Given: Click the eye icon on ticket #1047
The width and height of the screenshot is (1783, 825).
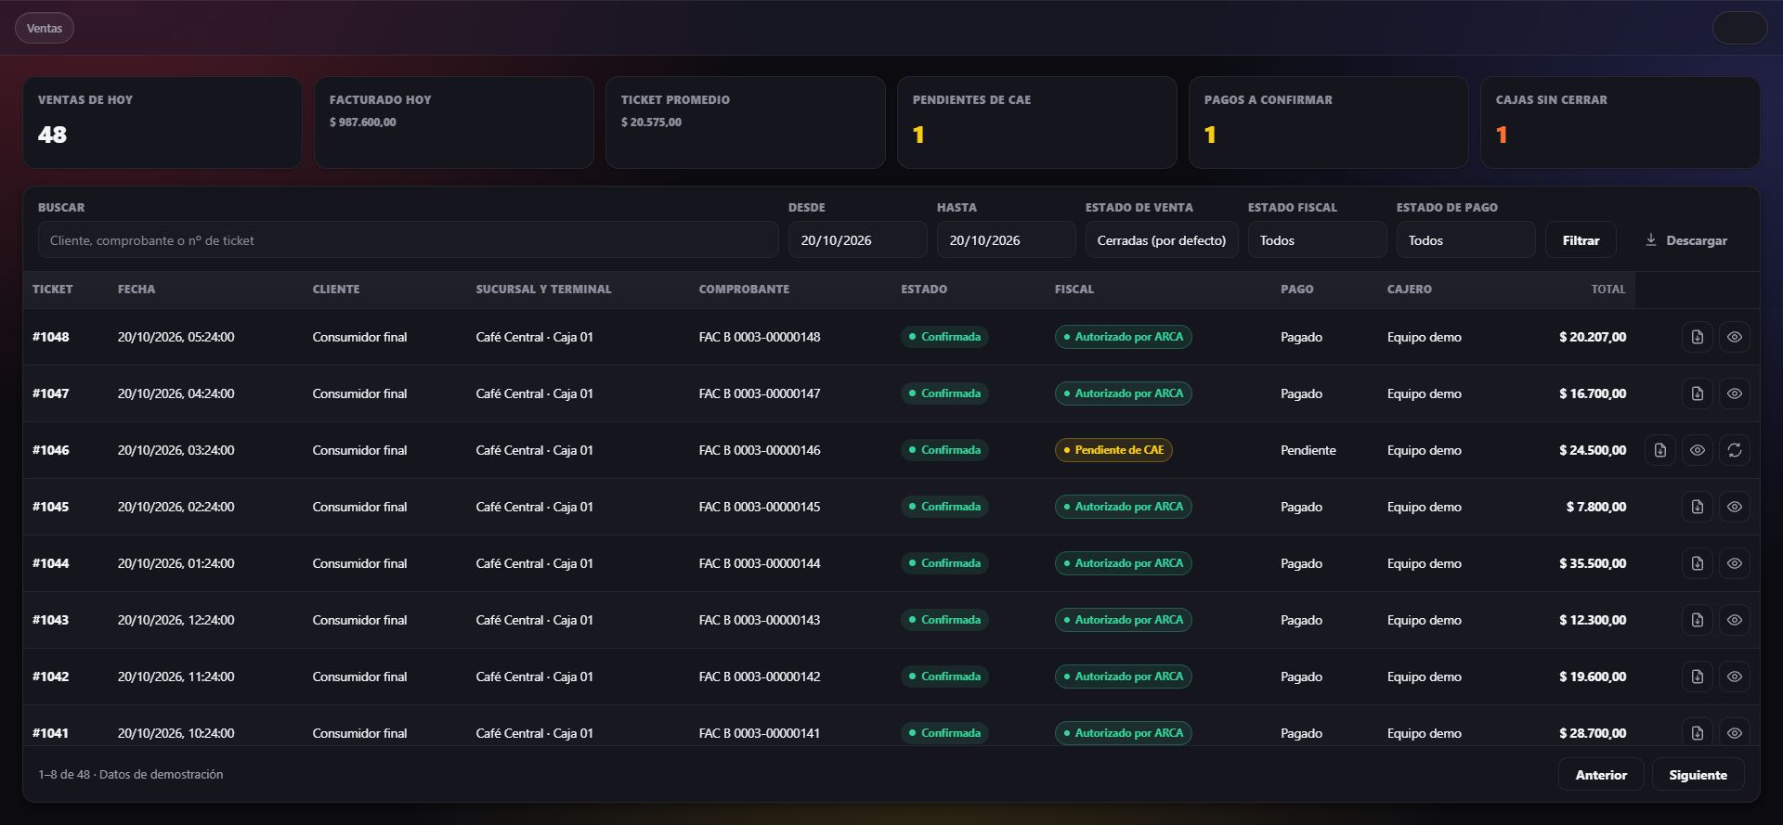Looking at the screenshot, I should pyautogui.click(x=1734, y=393).
